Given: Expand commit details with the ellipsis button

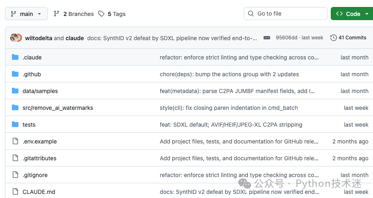Looking at the screenshot, I should (267, 38).
